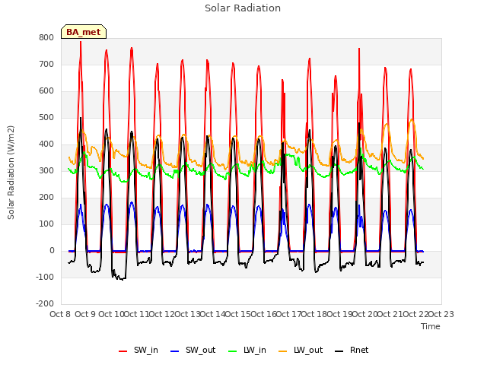
Task: Click the Oct 14 x-axis label
Action: coord(212,314)
